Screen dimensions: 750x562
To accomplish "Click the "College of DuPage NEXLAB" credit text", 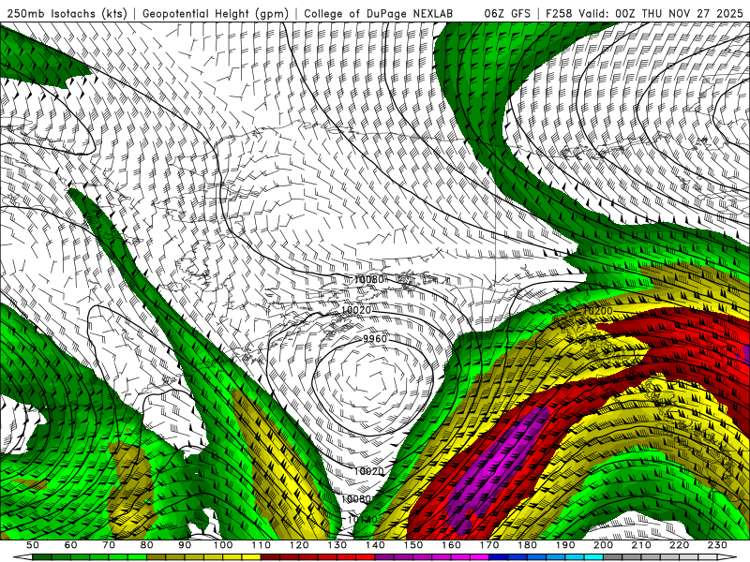I will (379, 13).
